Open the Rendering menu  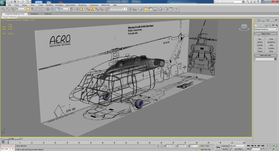82,5
